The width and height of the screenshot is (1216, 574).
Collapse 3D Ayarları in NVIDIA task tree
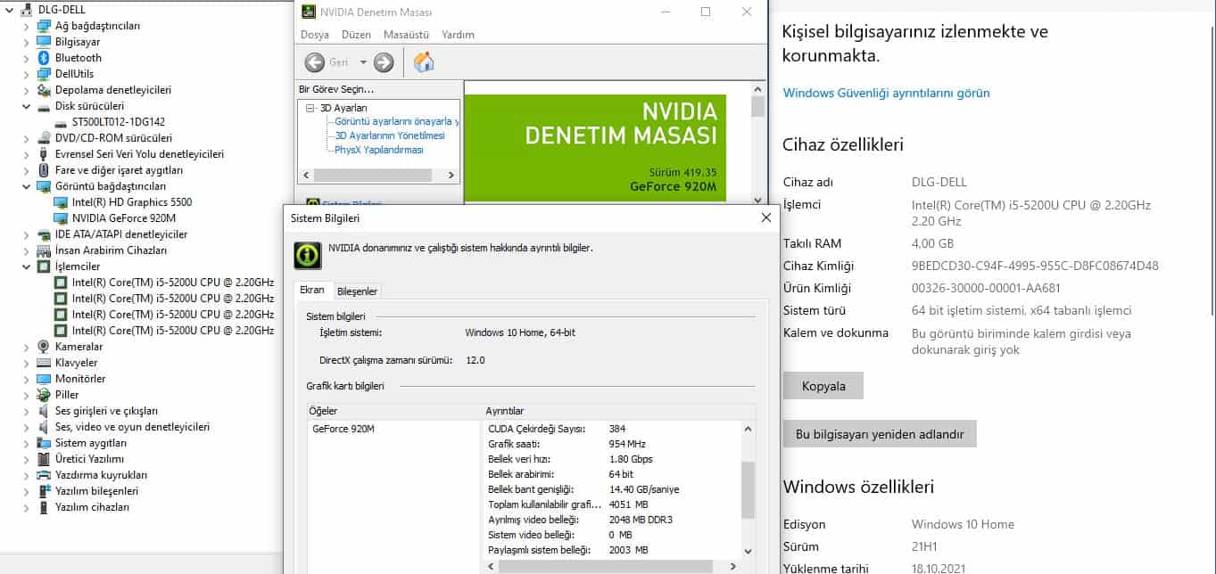[310, 108]
